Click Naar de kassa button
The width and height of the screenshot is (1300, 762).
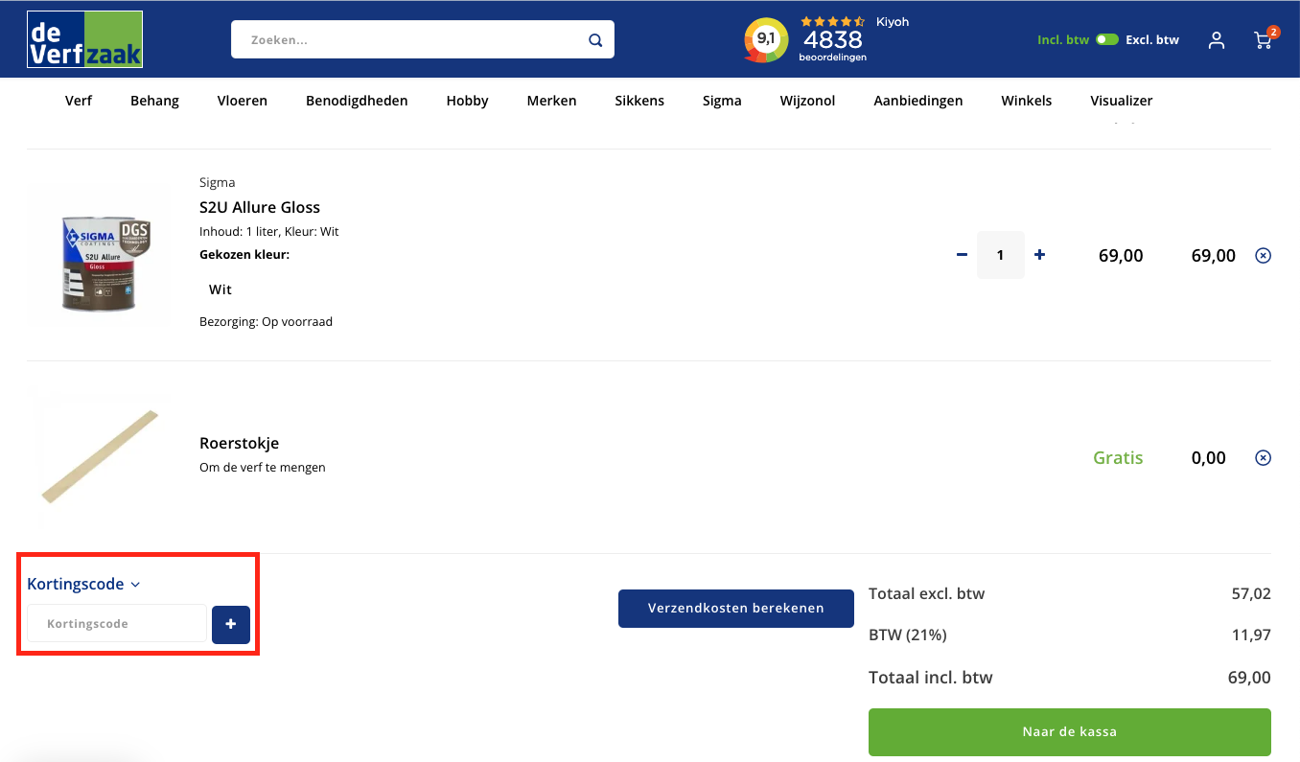tap(1069, 732)
